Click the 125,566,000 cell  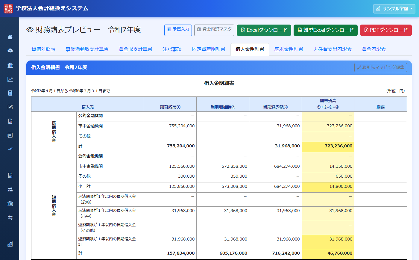point(170,167)
